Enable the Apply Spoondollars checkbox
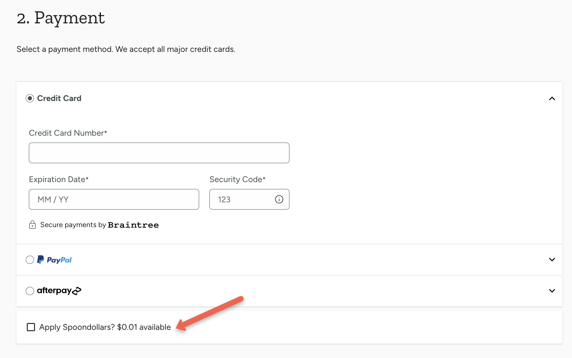This screenshot has width=572, height=358. [31, 327]
